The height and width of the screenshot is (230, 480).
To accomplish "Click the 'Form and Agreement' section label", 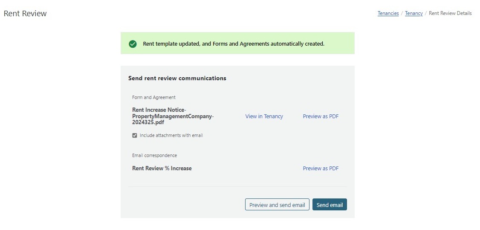I will [x=153, y=97].
